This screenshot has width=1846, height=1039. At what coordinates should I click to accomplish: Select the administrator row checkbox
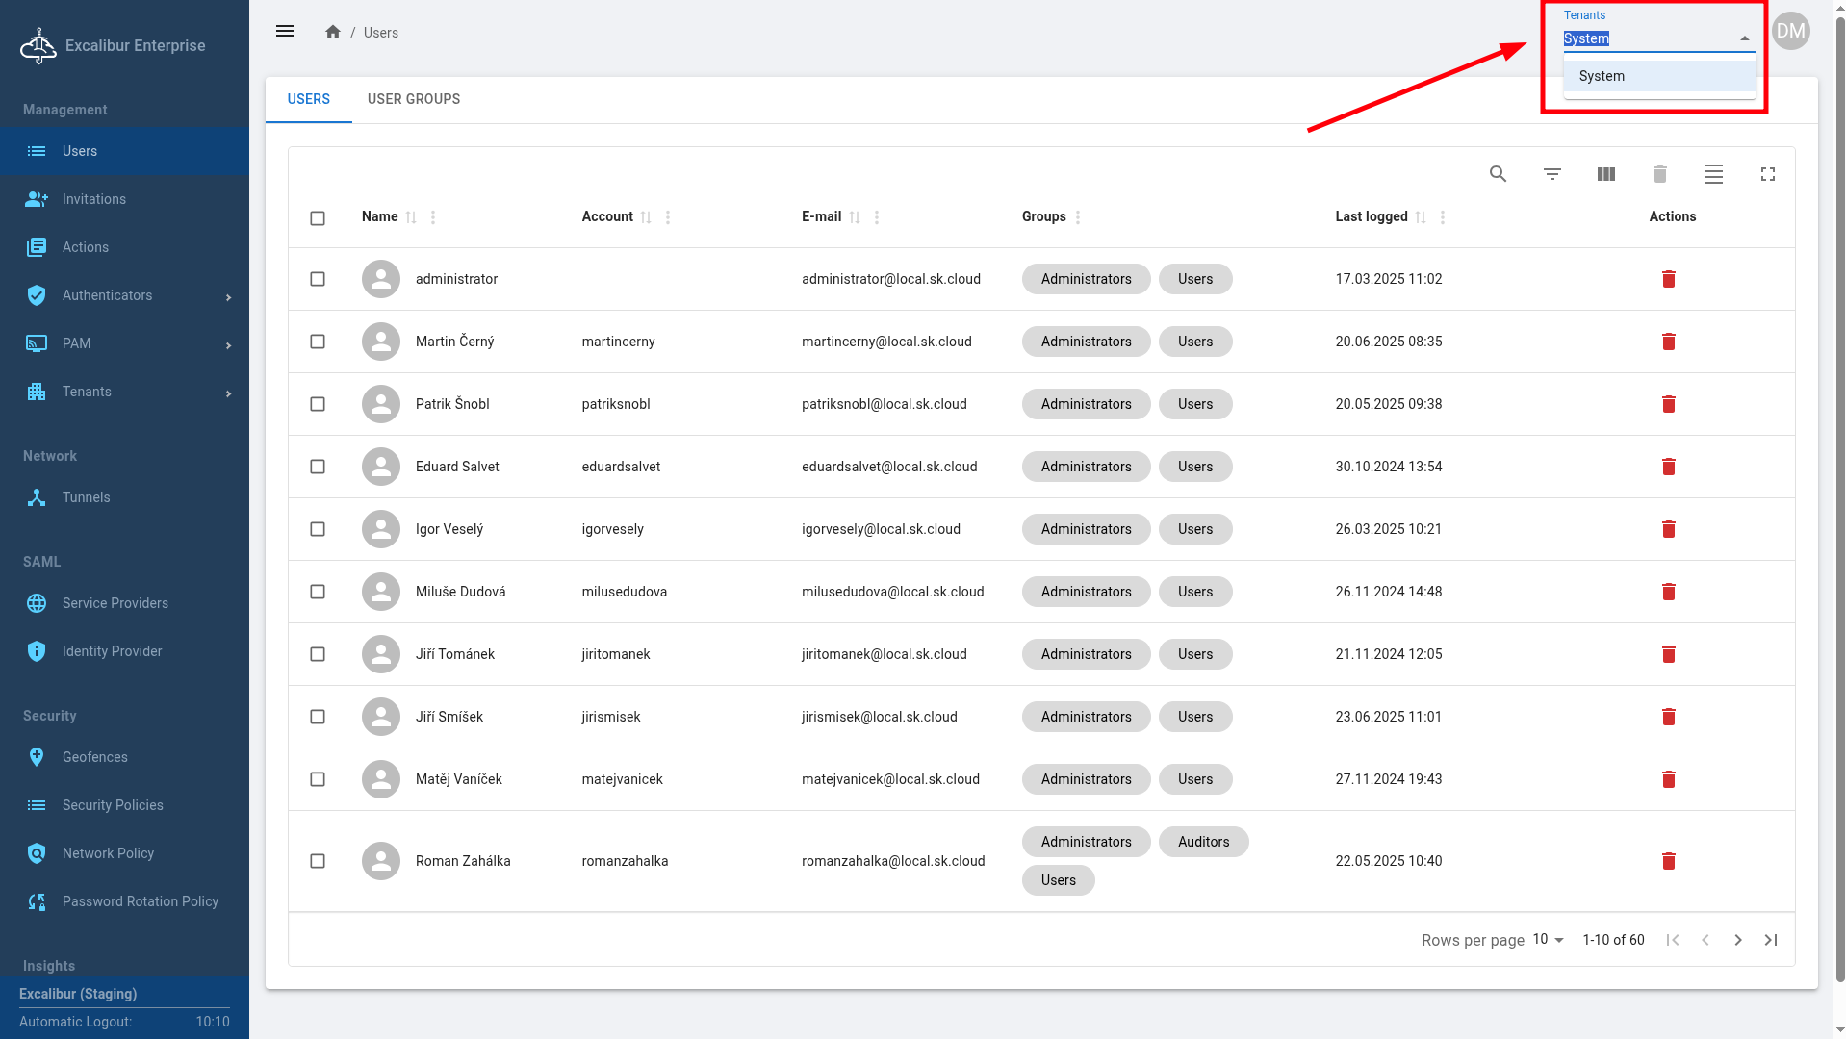click(x=318, y=279)
